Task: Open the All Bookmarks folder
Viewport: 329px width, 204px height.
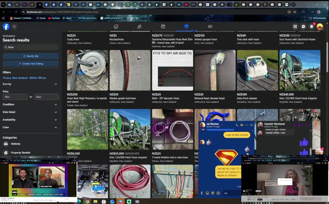Action: [x=317, y=18]
